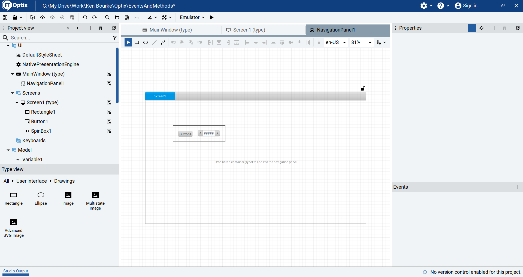Navigate forward in Project view

(x=78, y=28)
